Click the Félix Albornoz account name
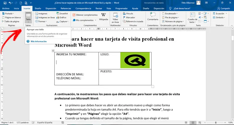234x125 pixels. pos(188,3)
